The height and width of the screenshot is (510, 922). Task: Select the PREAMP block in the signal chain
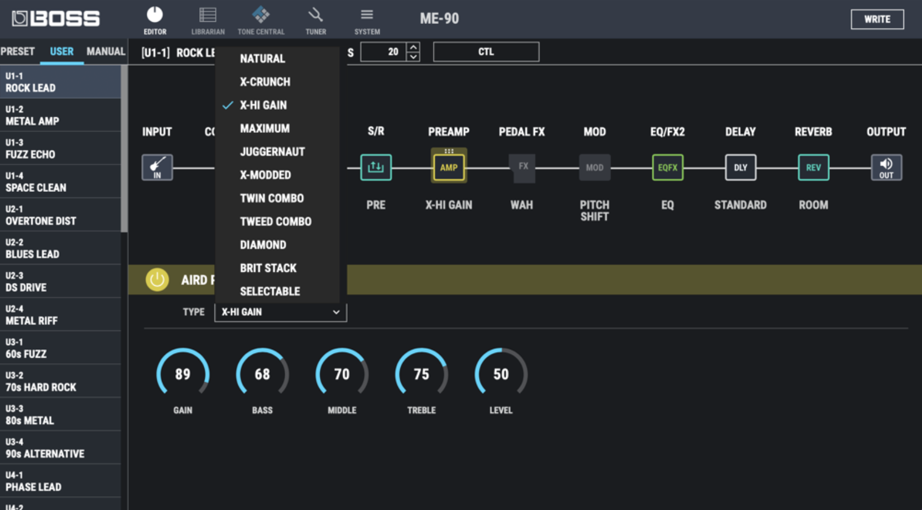(x=449, y=167)
